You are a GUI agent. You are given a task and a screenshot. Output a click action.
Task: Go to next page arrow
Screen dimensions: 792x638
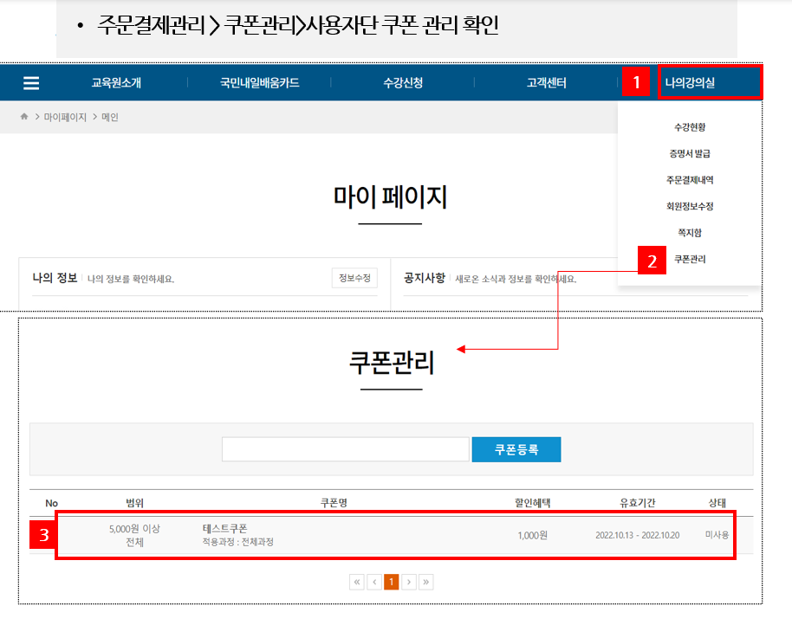click(x=408, y=582)
